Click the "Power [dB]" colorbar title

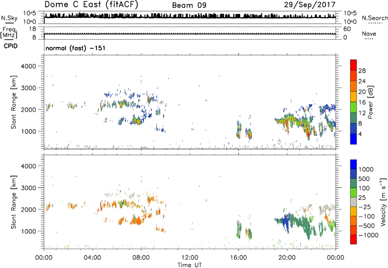371,102
